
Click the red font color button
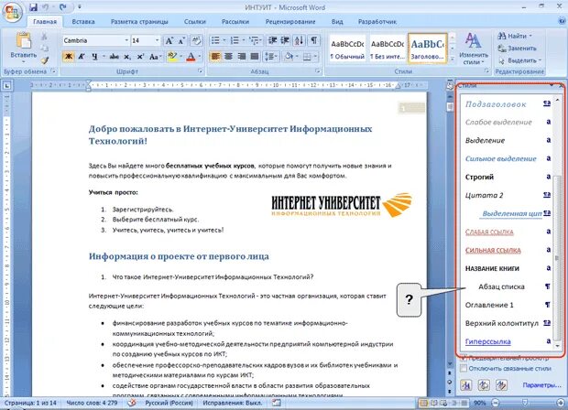click(191, 57)
